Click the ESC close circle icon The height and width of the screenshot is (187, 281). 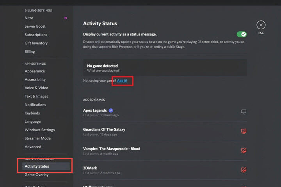point(261,25)
